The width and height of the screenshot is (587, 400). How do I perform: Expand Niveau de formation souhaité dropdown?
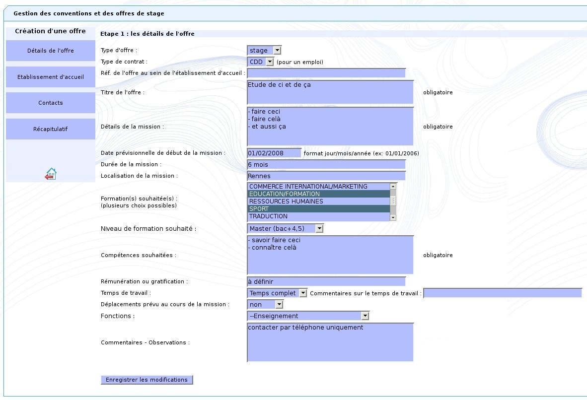[x=285, y=228]
